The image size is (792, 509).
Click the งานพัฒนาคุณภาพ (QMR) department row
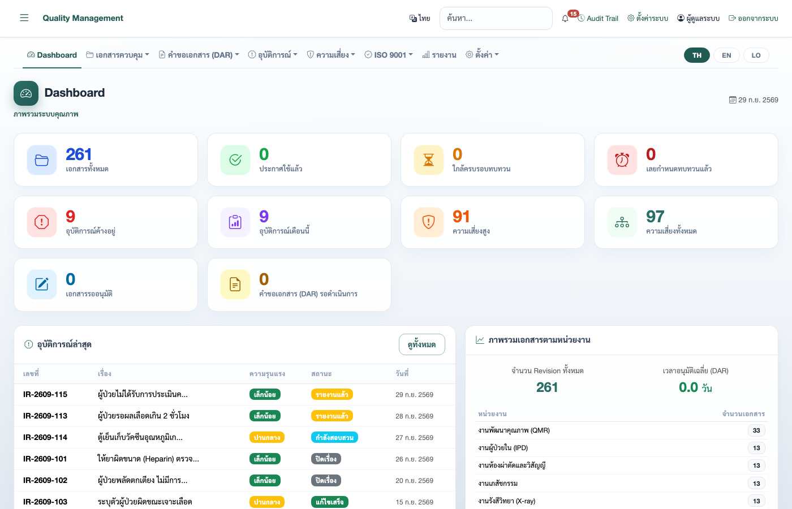click(622, 430)
